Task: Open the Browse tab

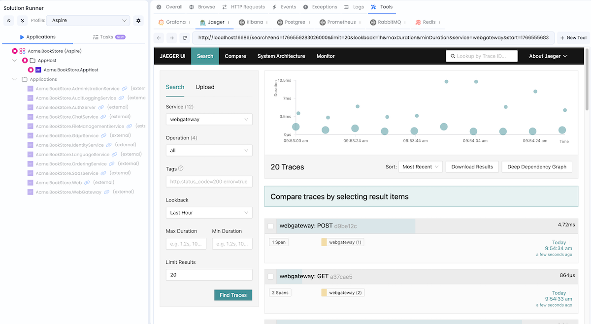Action: [202, 7]
